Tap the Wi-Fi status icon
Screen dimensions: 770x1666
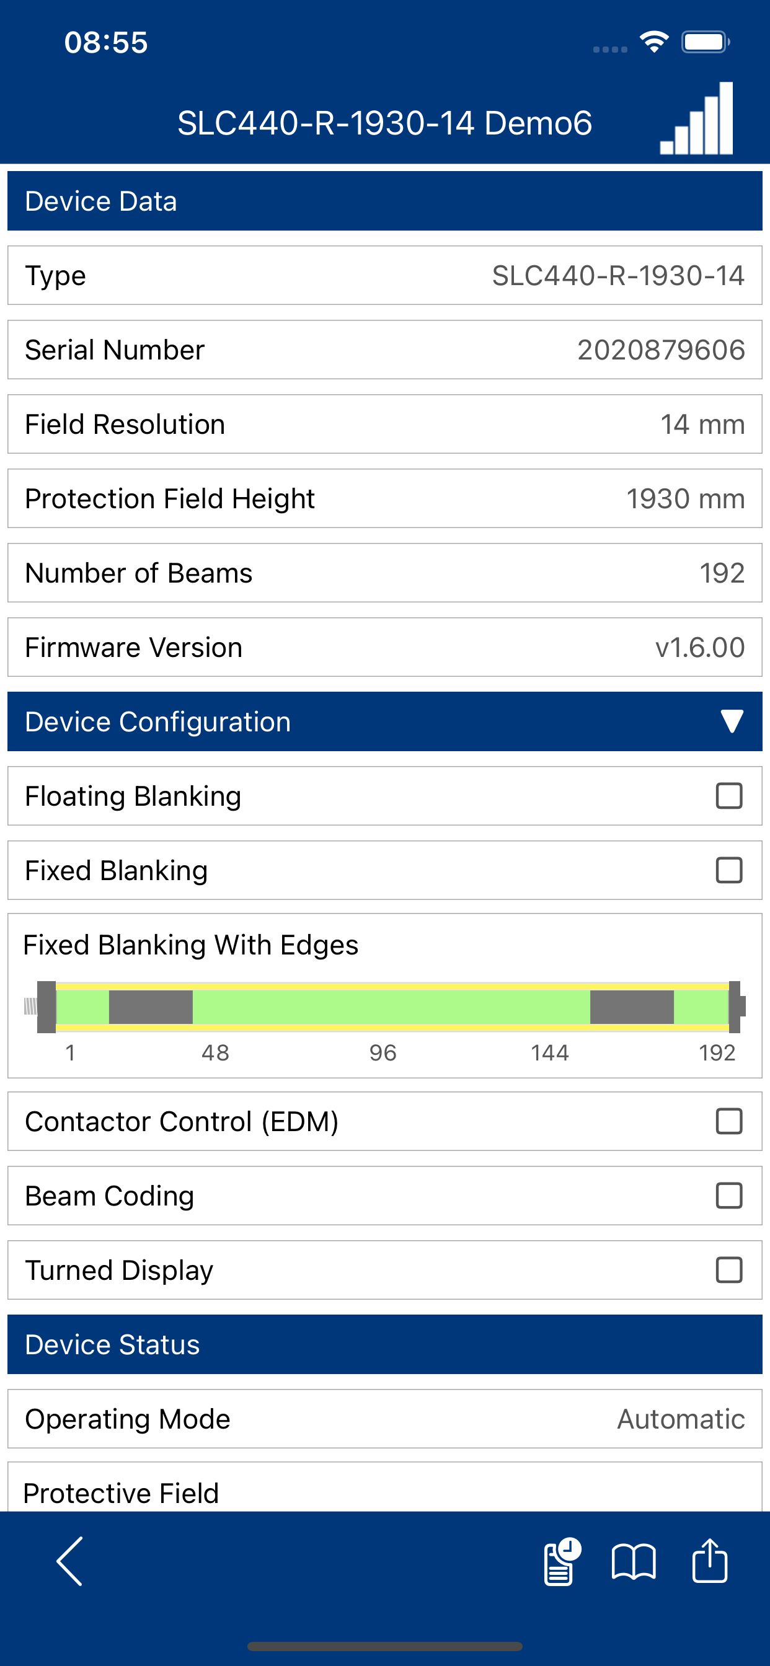coord(654,42)
